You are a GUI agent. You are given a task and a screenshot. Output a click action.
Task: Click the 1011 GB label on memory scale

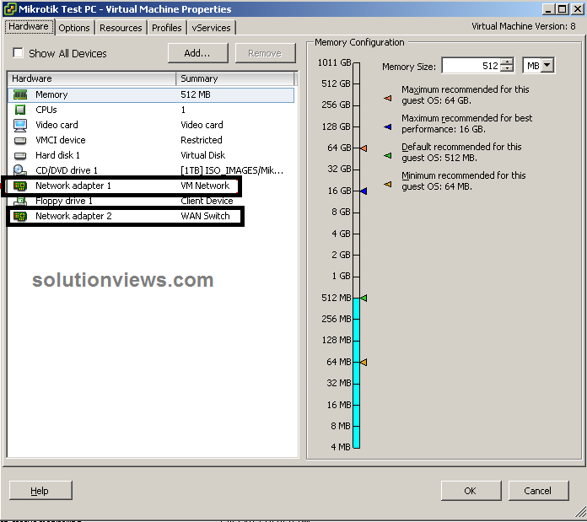[x=334, y=62]
